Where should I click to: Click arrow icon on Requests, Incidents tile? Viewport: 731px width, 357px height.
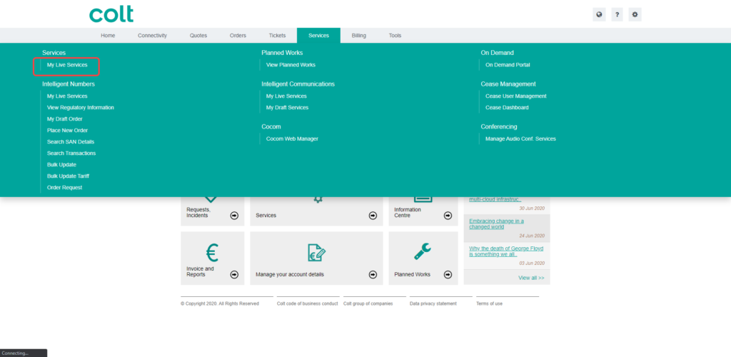coord(234,216)
